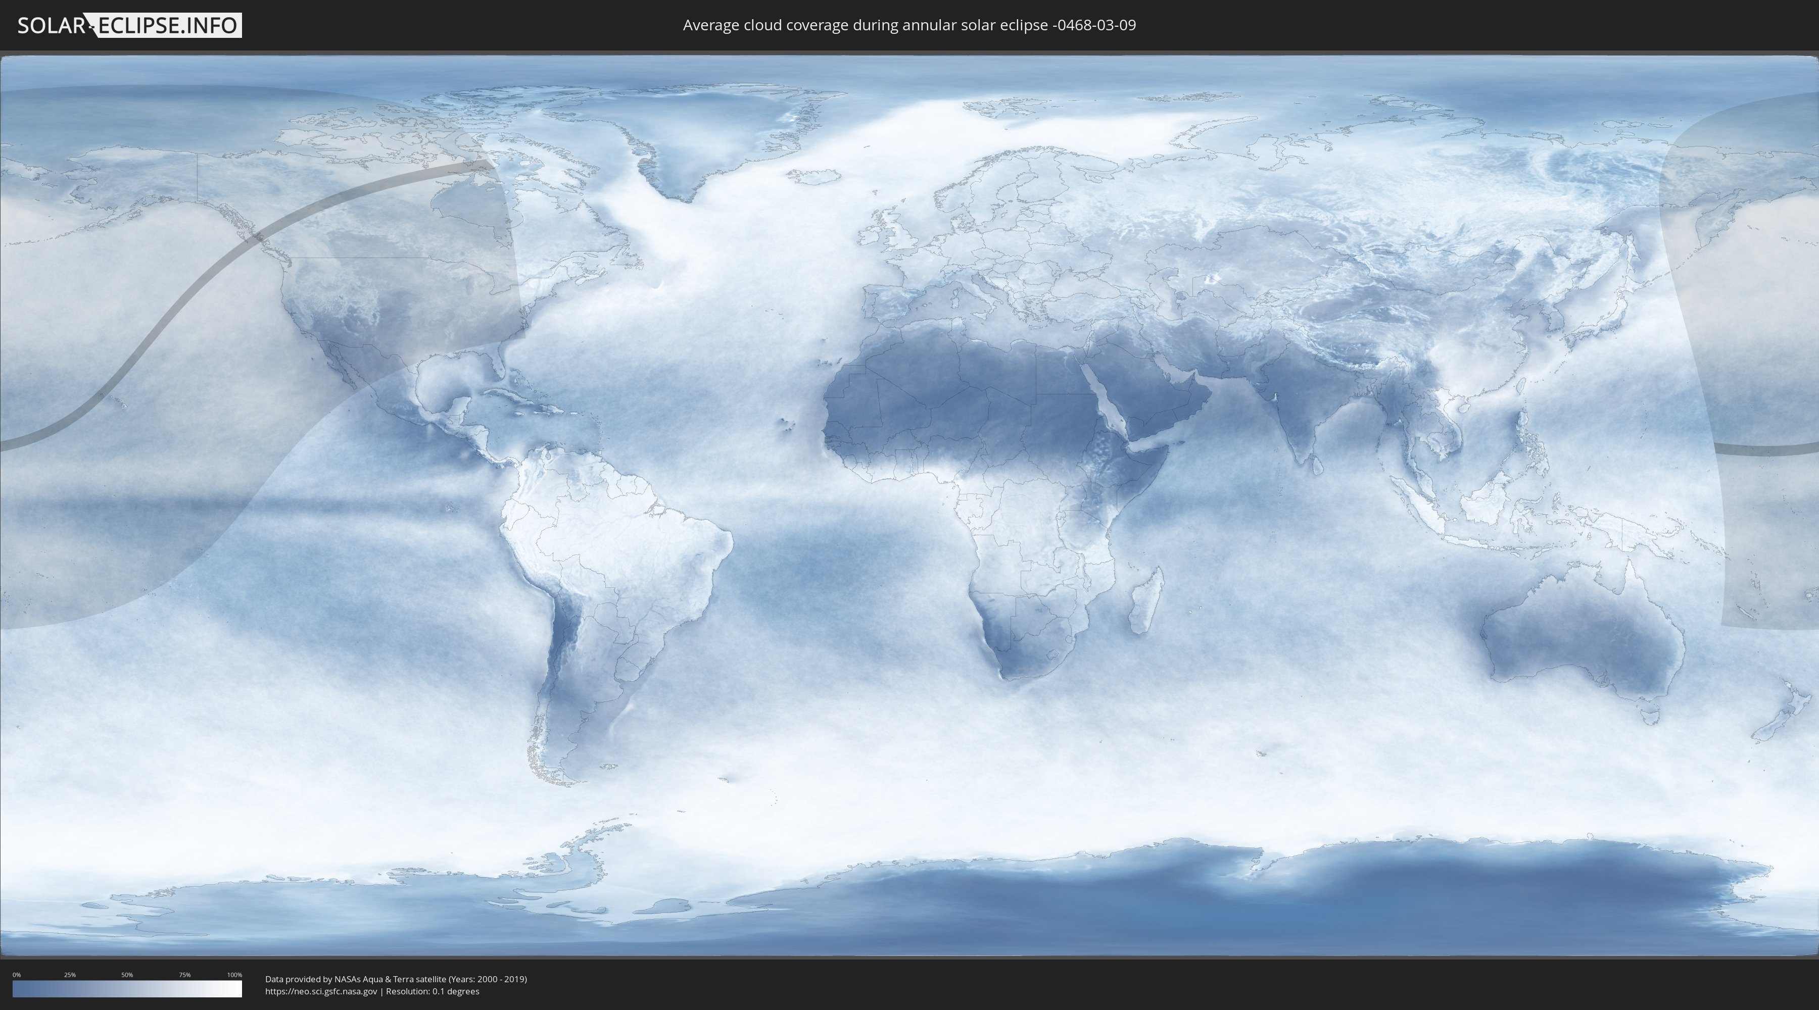Screen dimensions: 1819x1010
Task: Click the '50%' legend label
Action: tap(127, 975)
